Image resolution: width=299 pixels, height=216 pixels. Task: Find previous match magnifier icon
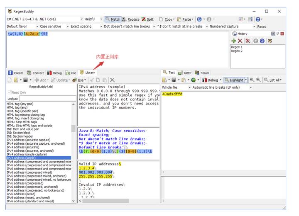pyautogui.click(x=252, y=80)
